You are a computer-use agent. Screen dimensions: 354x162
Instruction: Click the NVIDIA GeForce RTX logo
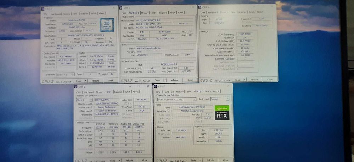(x=222, y=112)
